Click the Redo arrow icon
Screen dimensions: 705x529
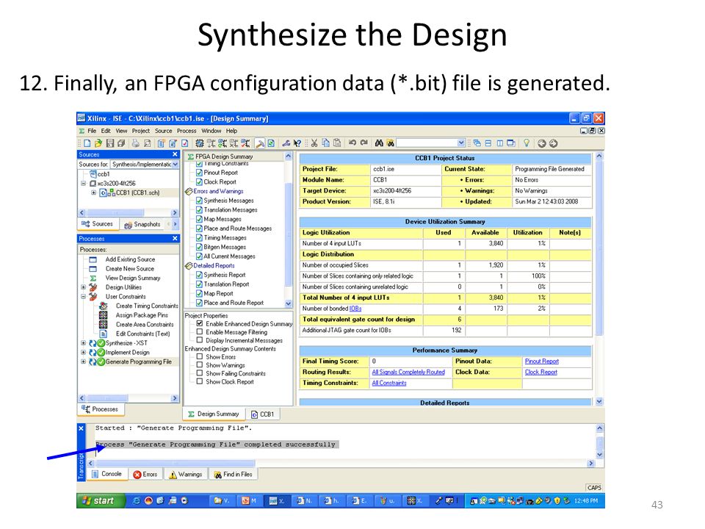click(x=364, y=143)
